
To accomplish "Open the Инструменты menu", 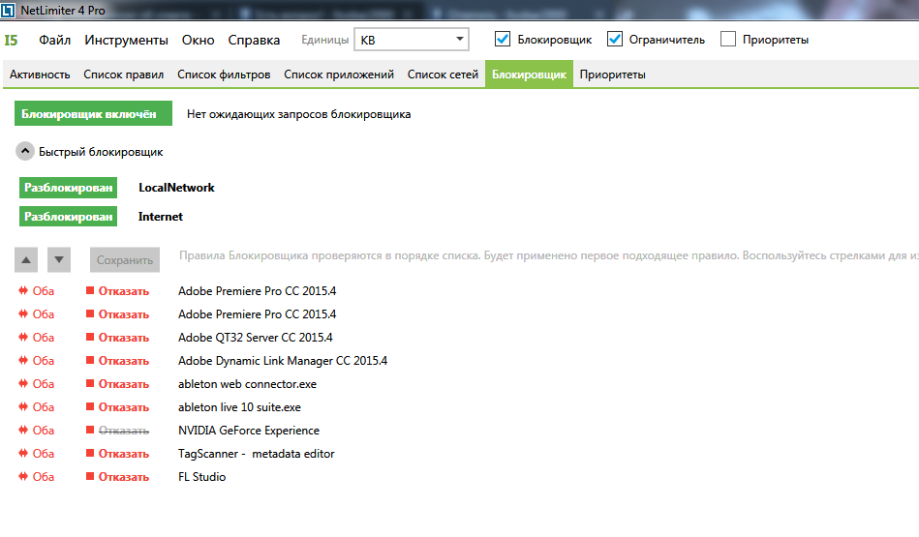I will (126, 40).
